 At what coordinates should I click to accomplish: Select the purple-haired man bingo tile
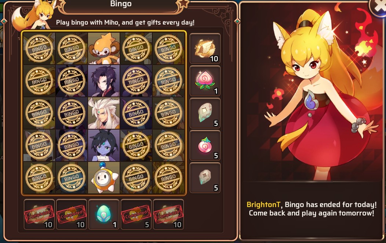click(x=104, y=81)
